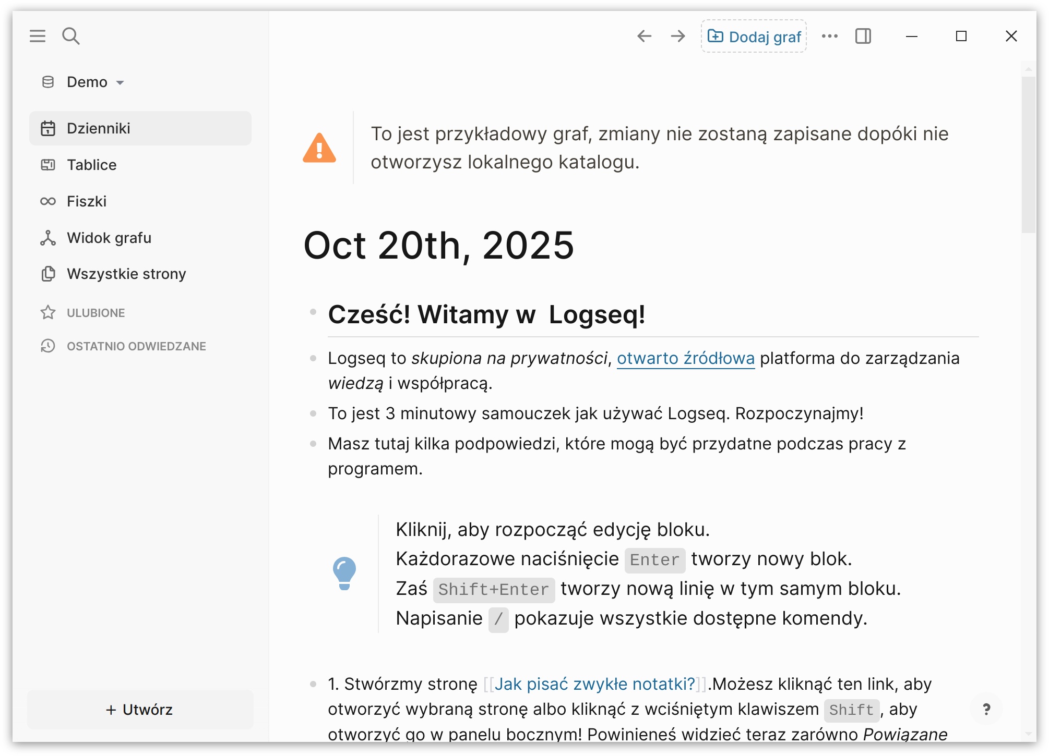1049x756 pixels.
Task: Click the Fiszki infinity icon
Action: tap(48, 201)
